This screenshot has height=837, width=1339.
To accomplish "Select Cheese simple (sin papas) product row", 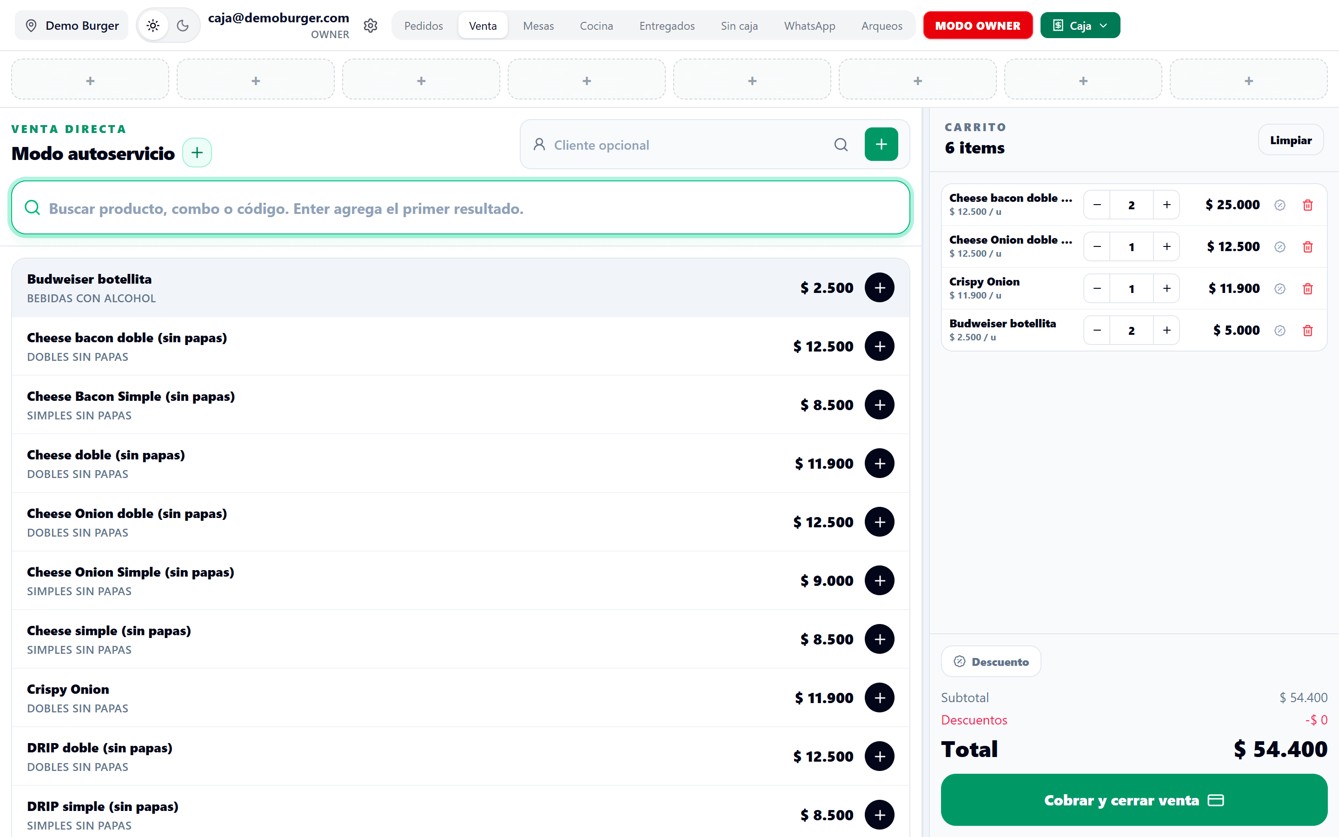I will tap(460, 639).
